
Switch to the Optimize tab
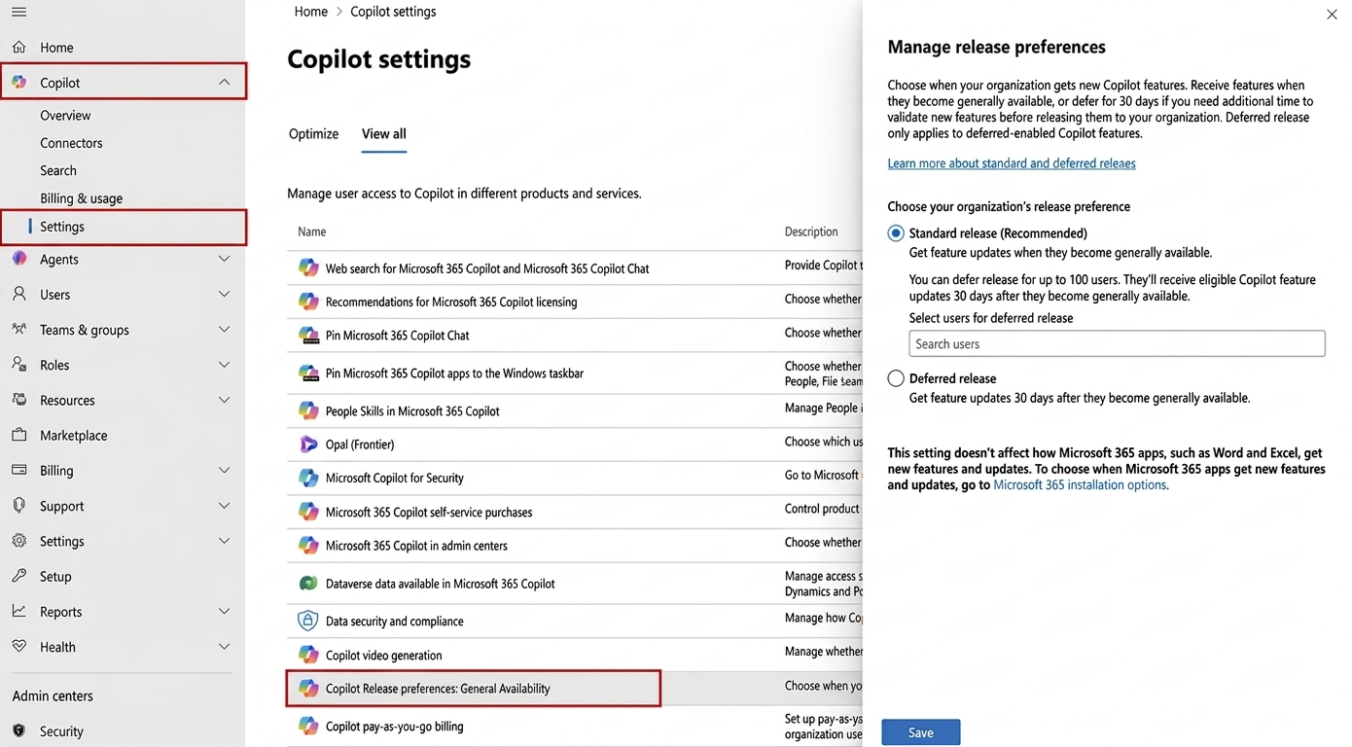tap(313, 134)
